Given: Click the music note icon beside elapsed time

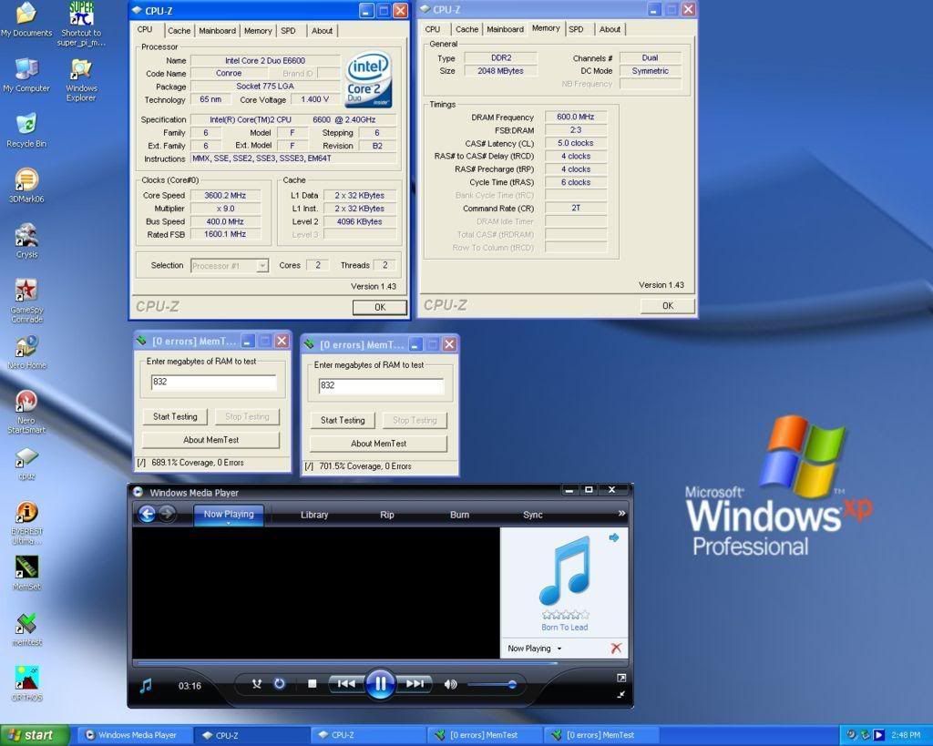Looking at the screenshot, I should click(x=146, y=686).
